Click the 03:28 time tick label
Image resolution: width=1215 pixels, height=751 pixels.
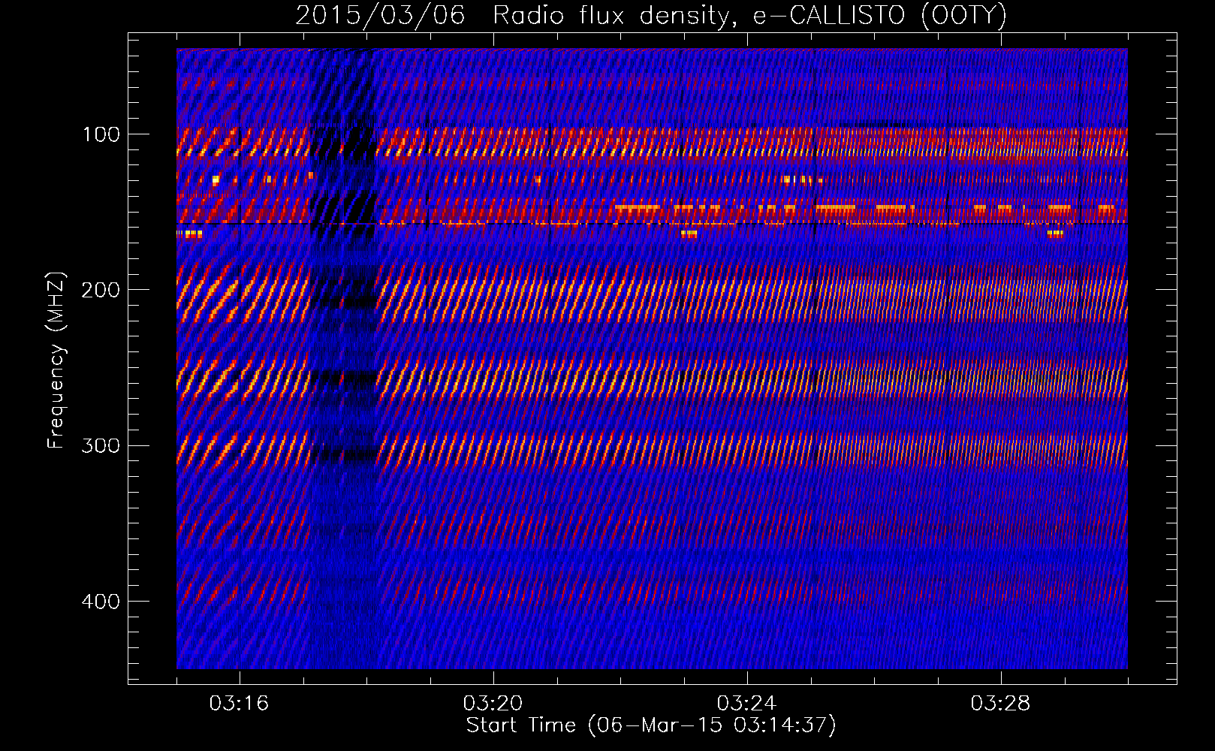[x=1000, y=703]
